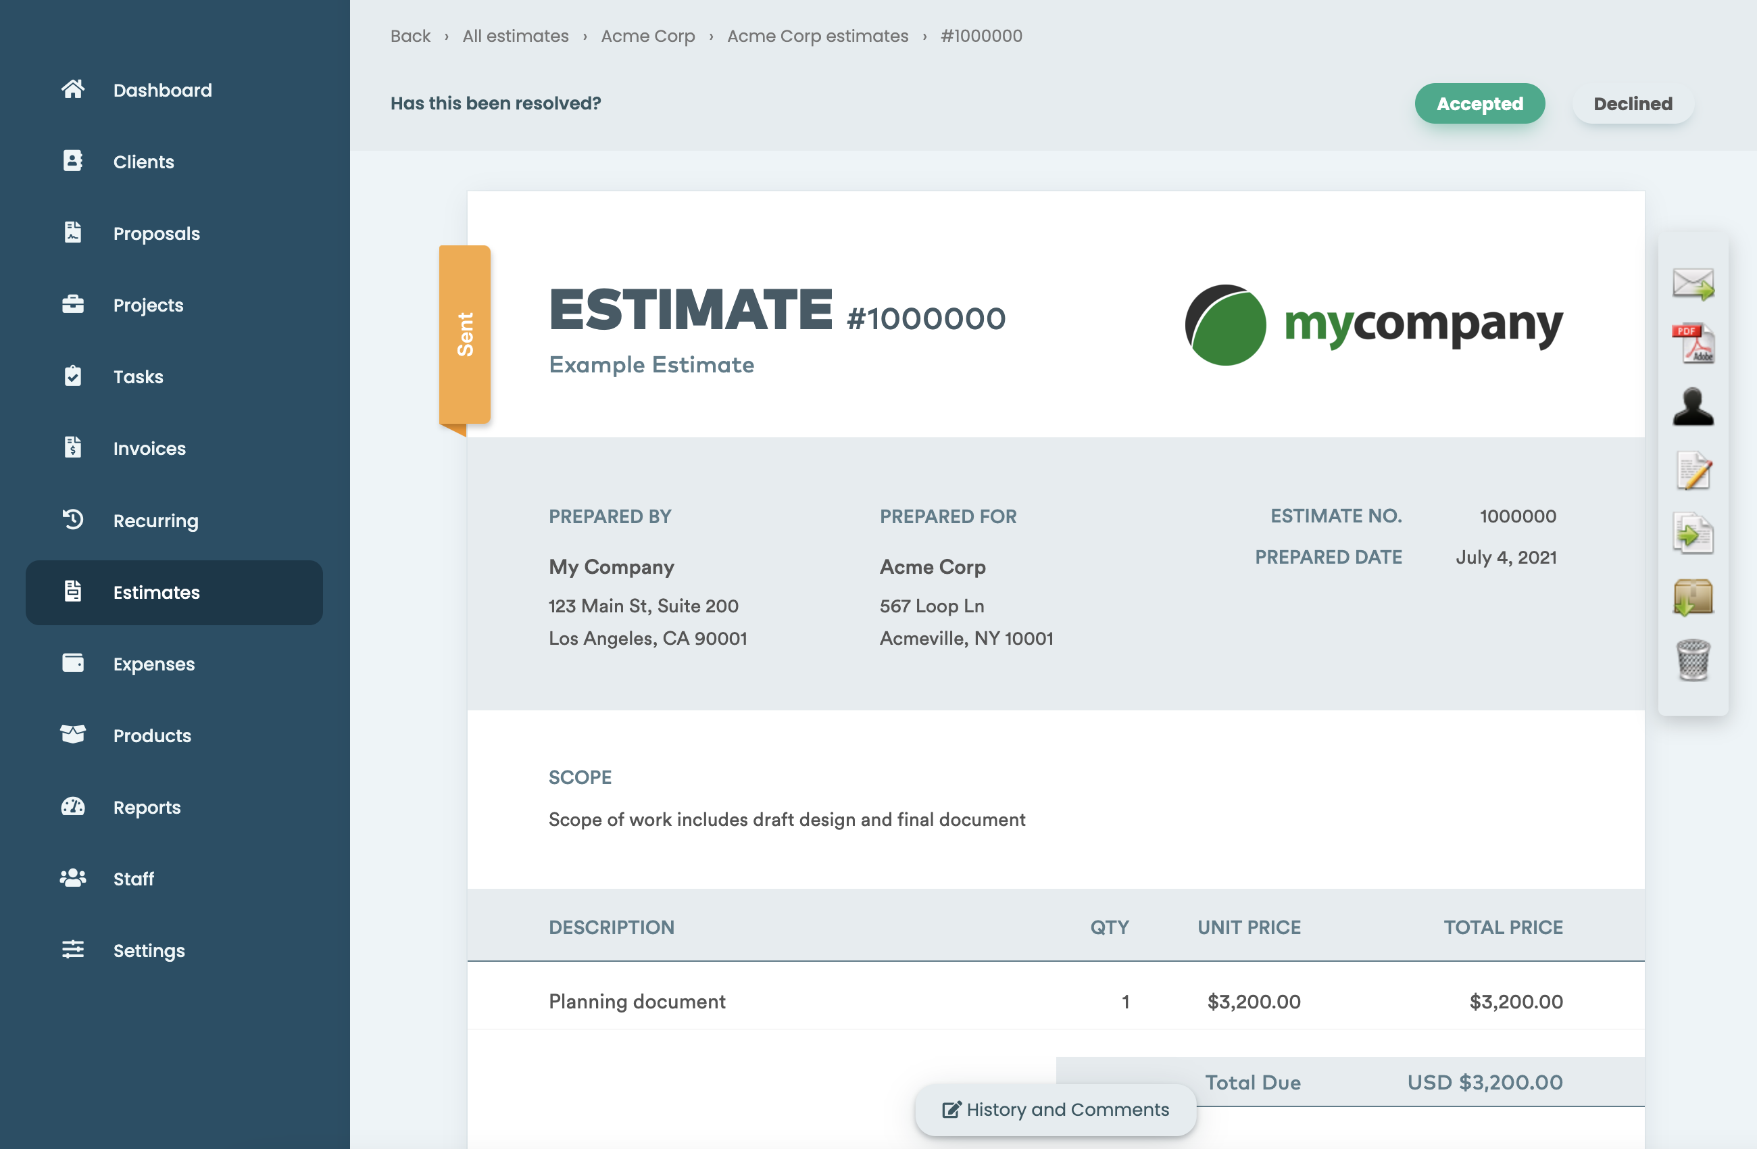Click the client person silhouette icon
Viewport: 1757px width, 1149px height.
pos(1693,407)
